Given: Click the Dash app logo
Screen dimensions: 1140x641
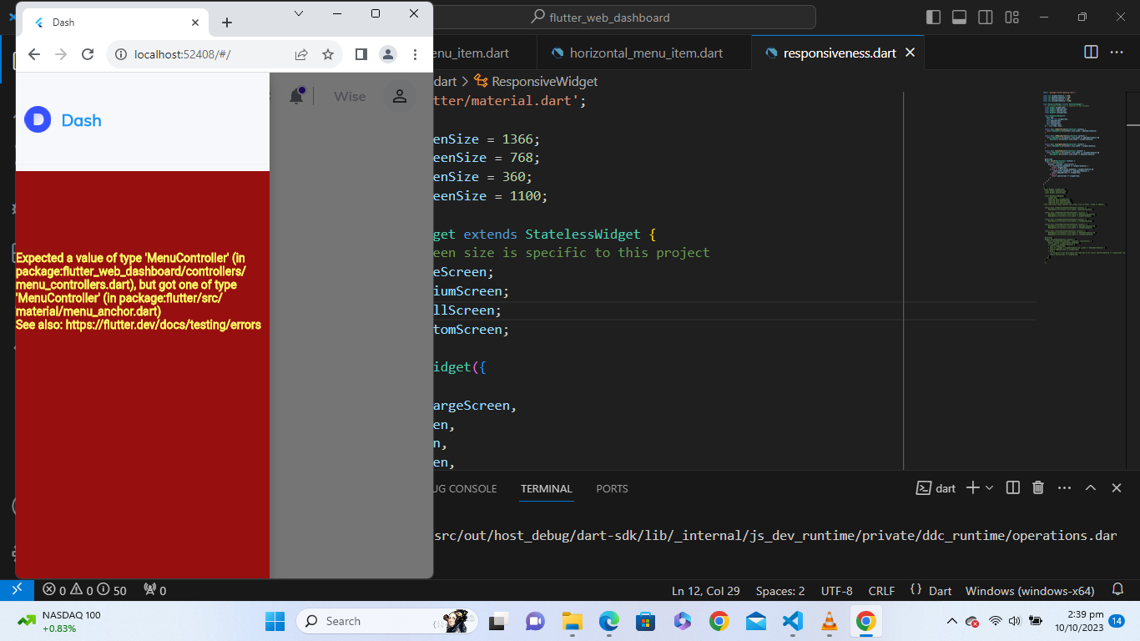Looking at the screenshot, I should 38,120.
